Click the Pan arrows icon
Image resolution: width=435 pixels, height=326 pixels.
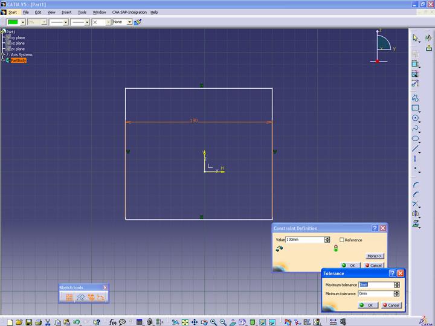[x=195, y=322]
